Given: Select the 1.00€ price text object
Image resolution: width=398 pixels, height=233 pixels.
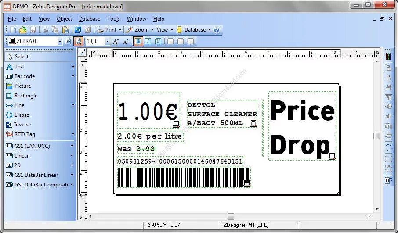Looking at the screenshot, I should pyautogui.click(x=148, y=111).
